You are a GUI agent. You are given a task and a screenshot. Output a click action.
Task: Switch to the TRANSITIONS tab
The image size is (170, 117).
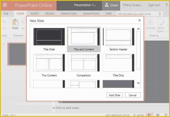pos(69,14)
